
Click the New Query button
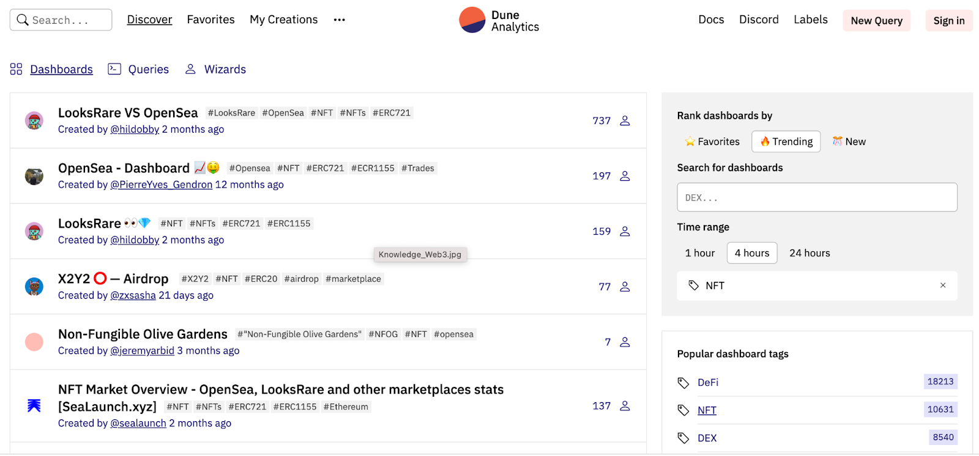(x=877, y=21)
